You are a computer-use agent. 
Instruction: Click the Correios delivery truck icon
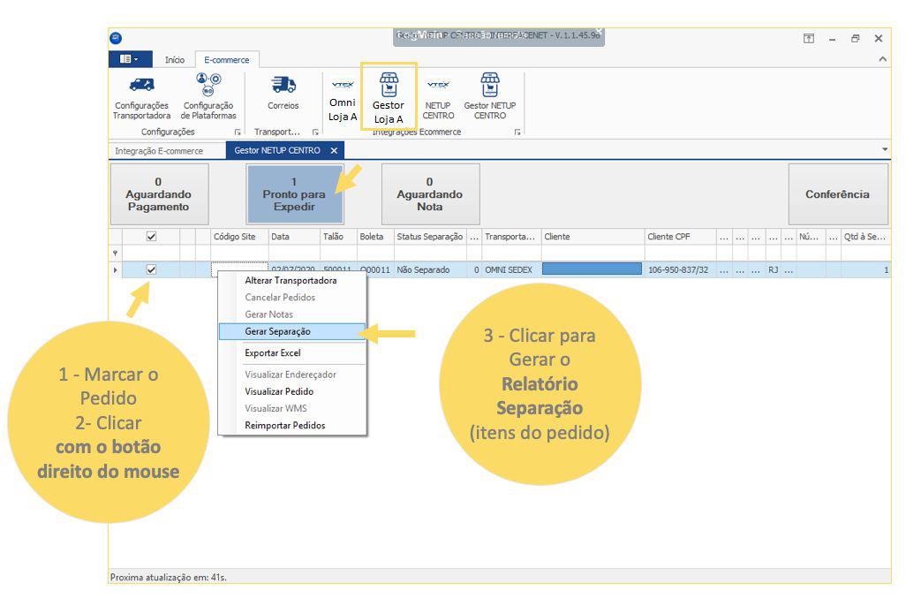pyautogui.click(x=283, y=87)
